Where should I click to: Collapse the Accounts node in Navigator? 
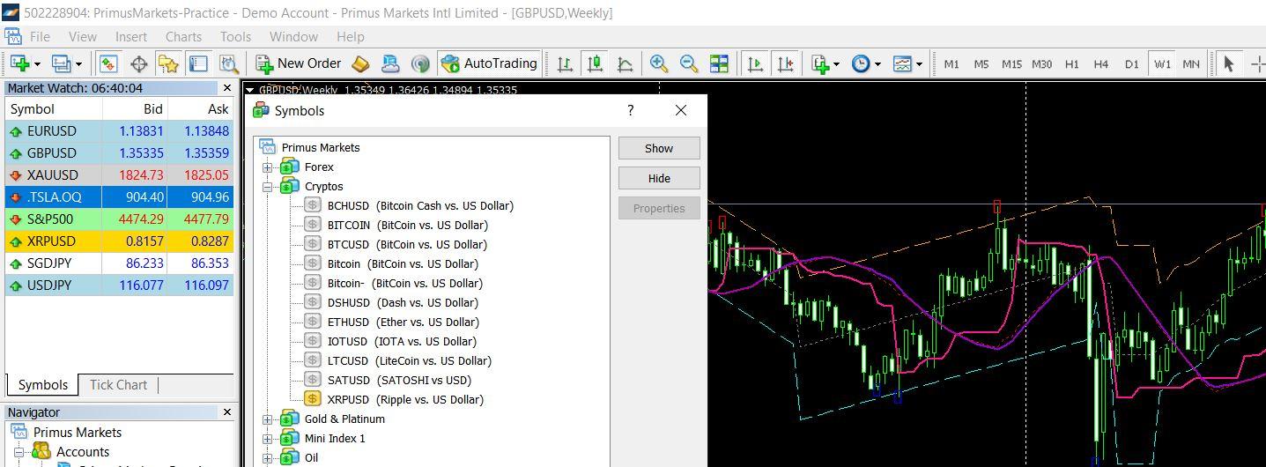pyautogui.click(x=18, y=452)
